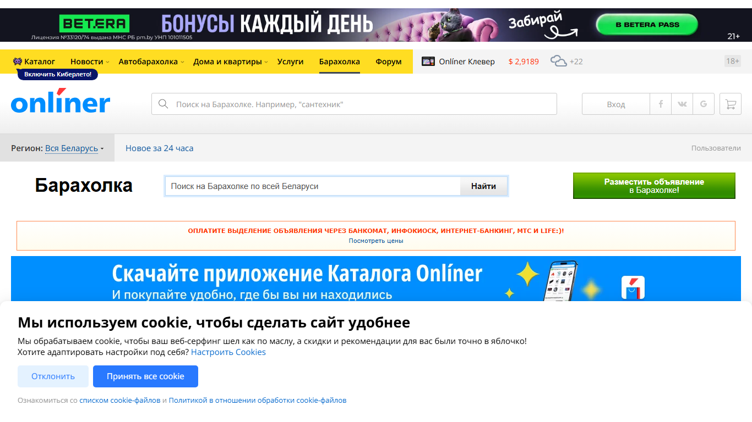Click Разместить объявление в Барахолке button
This screenshot has height=422, width=752.
(x=654, y=186)
